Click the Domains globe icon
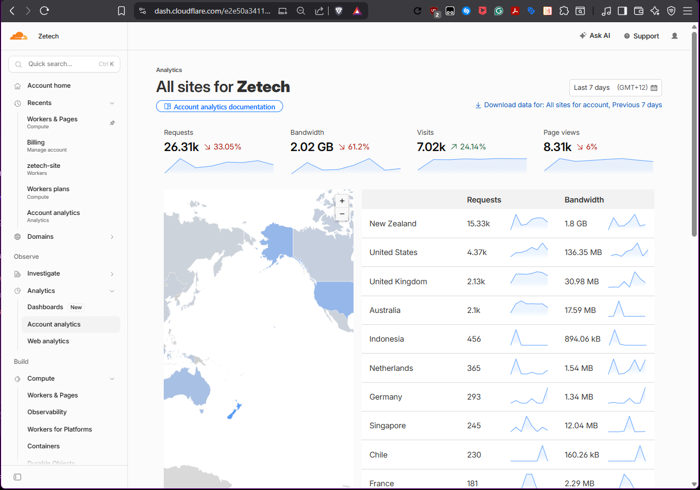The image size is (700, 490). (x=17, y=237)
